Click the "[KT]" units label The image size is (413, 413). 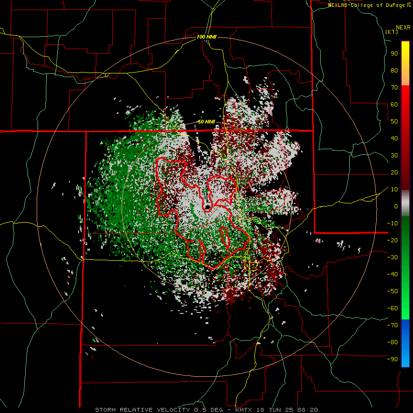(391, 32)
